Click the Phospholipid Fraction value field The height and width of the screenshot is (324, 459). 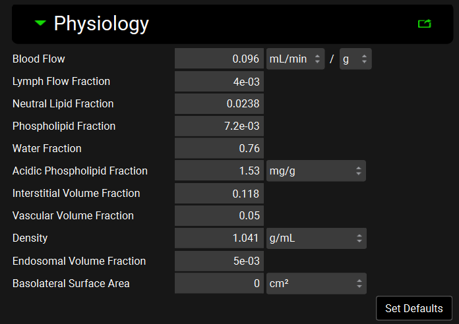[219, 126]
